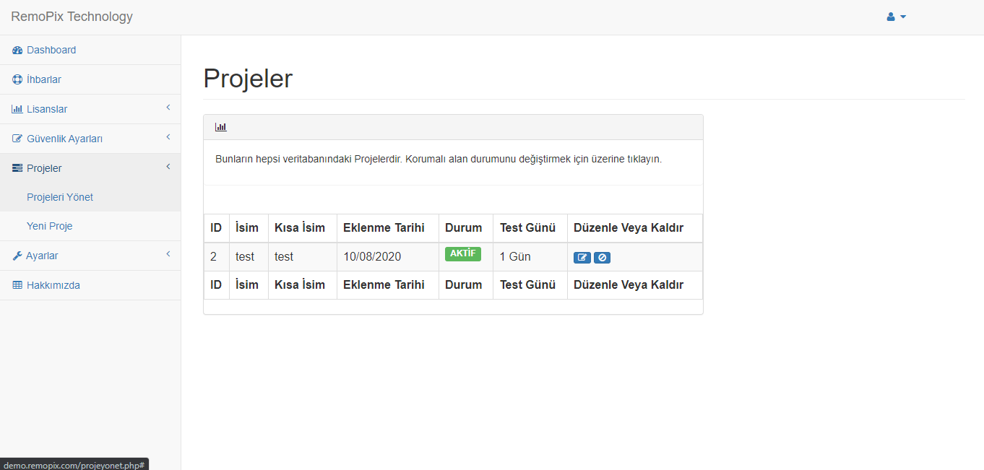Expand the Lisanslar menu chevron
This screenshot has width=984, height=470.
pyautogui.click(x=168, y=108)
